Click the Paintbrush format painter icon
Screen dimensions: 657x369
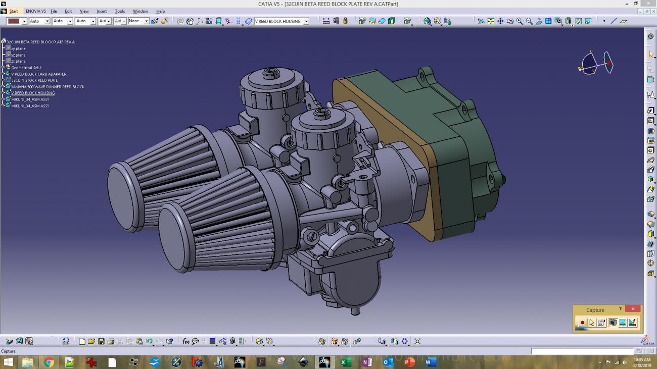[155, 21]
